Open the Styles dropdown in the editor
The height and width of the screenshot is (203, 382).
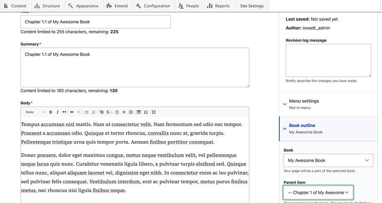(35, 112)
